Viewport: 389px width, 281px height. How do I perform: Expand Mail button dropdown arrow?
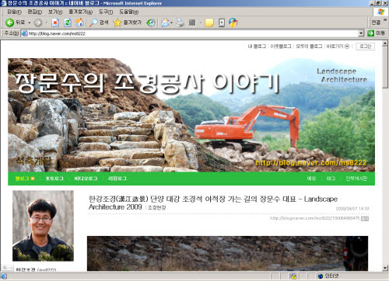(172, 23)
